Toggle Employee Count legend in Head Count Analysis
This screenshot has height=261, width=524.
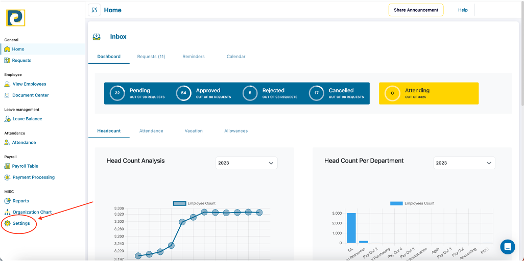pos(179,203)
